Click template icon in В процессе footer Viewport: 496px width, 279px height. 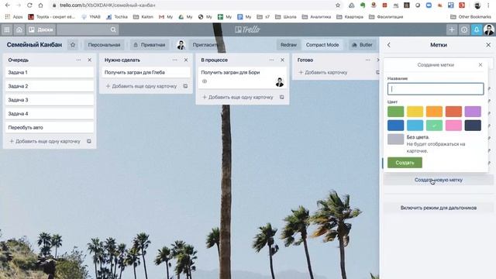[x=282, y=98]
